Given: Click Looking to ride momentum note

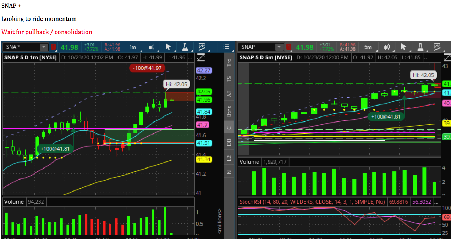Looking at the screenshot, I should [39, 19].
